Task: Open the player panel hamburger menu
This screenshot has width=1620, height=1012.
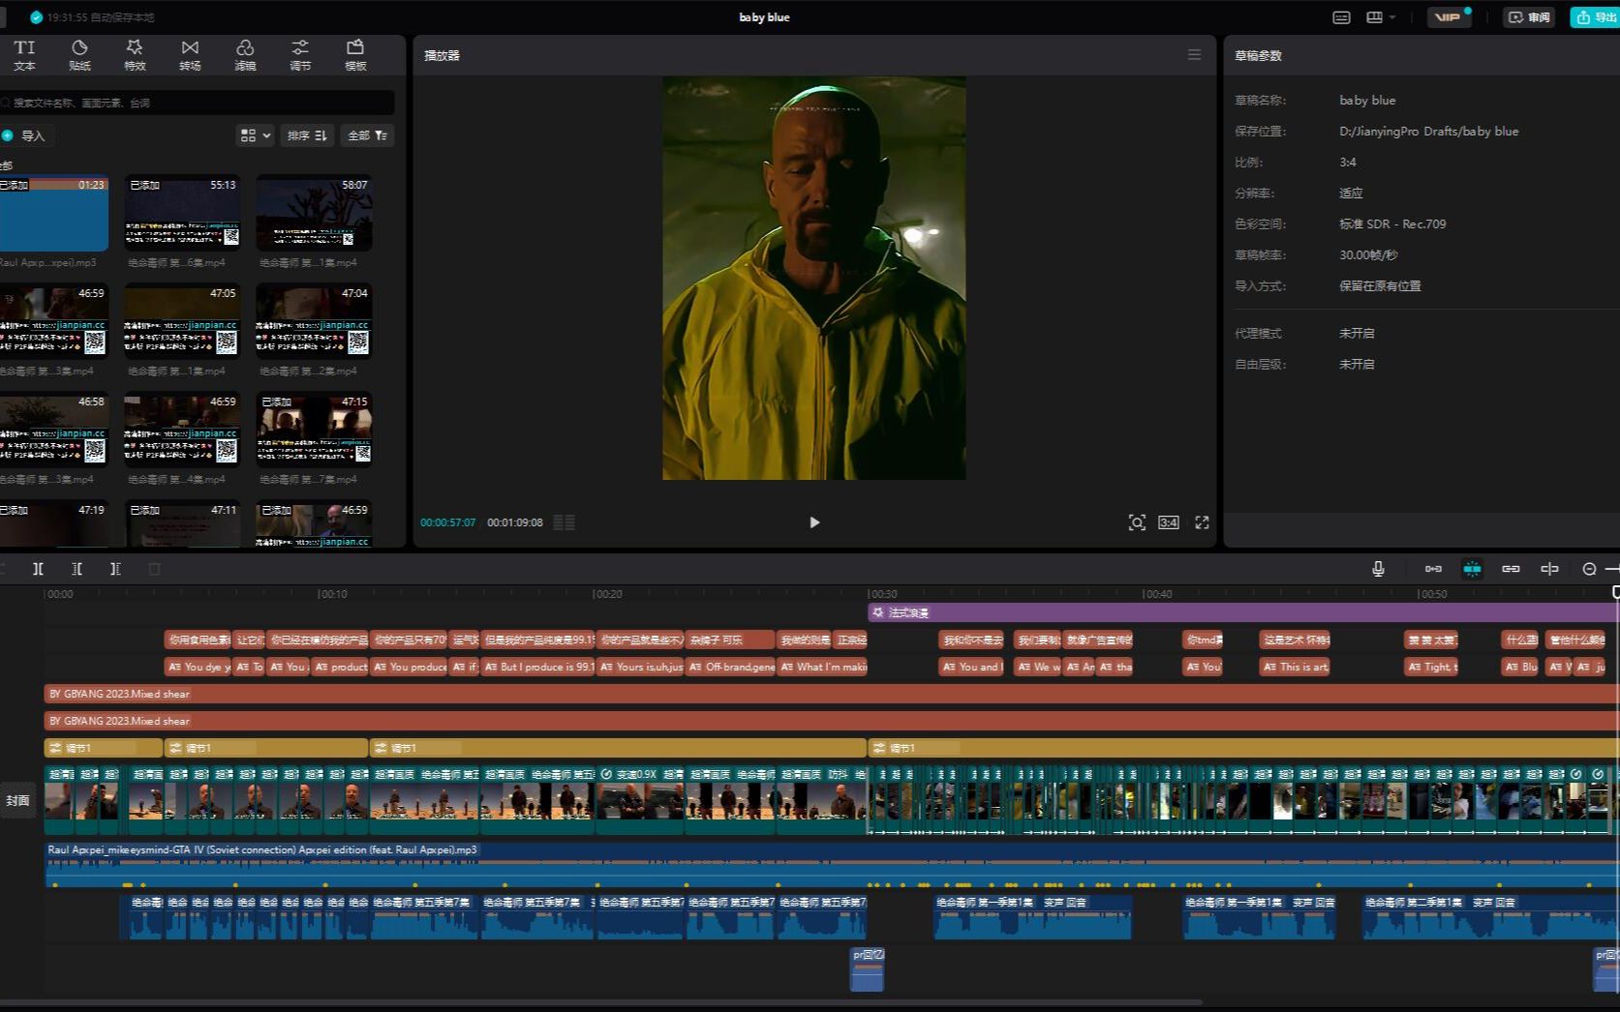Action: (1194, 55)
